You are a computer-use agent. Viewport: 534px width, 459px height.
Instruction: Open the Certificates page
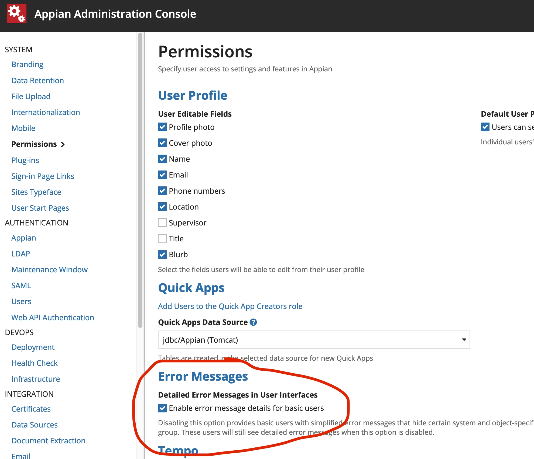31,409
